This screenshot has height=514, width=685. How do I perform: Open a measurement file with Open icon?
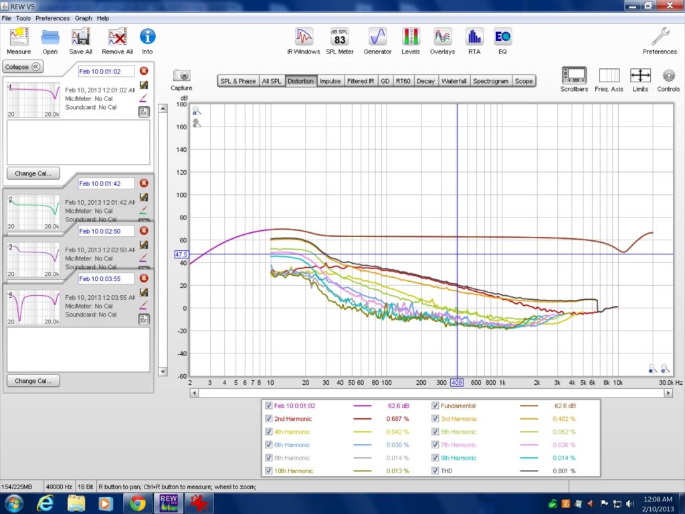point(50,37)
